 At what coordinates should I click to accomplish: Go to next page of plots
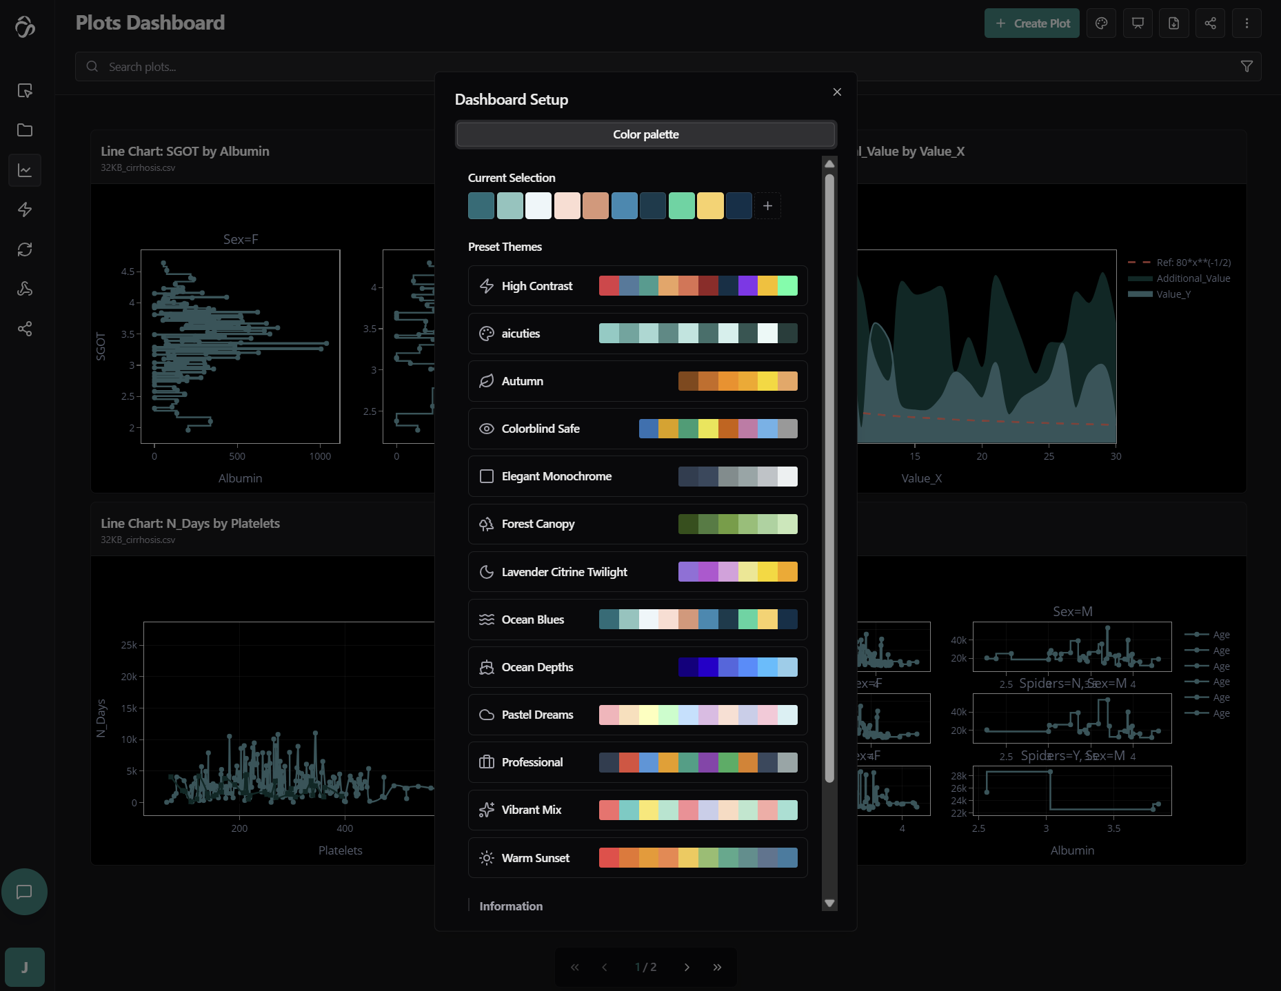coord(687,967)
